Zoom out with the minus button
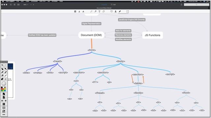The height and width of the screenshot is (118, 211). click(x=31, y=5)
